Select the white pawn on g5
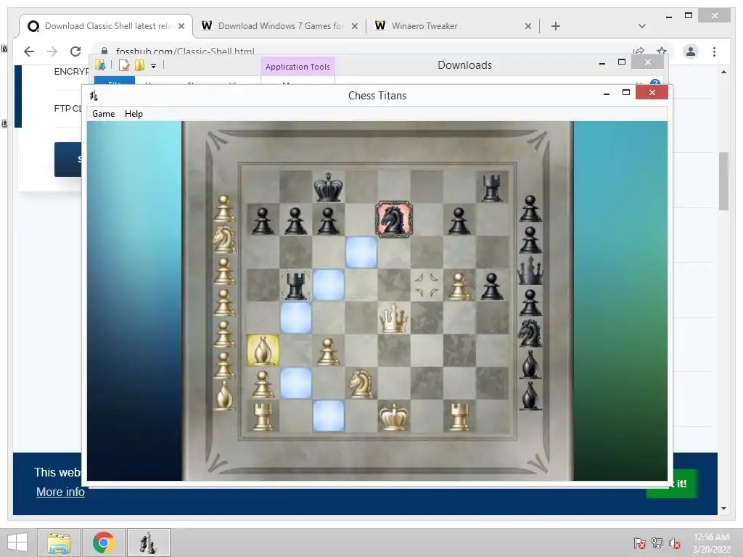Screen dimensions: 743x557 [459, 286]
